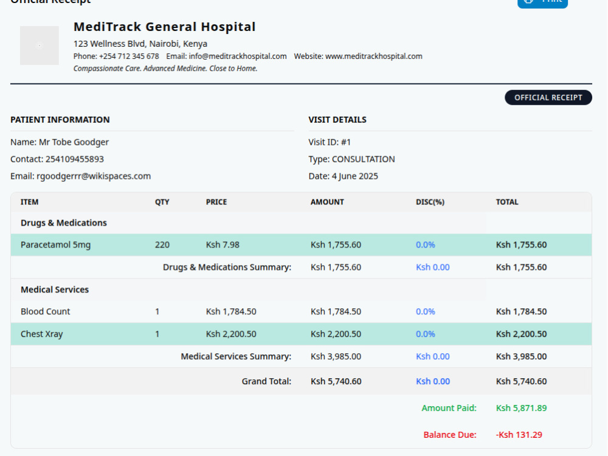Click the Amount Paid Ksh 5,871.89 value
Image resolution: width=608 pixels, height=456 pixels.
pos(521,408)
